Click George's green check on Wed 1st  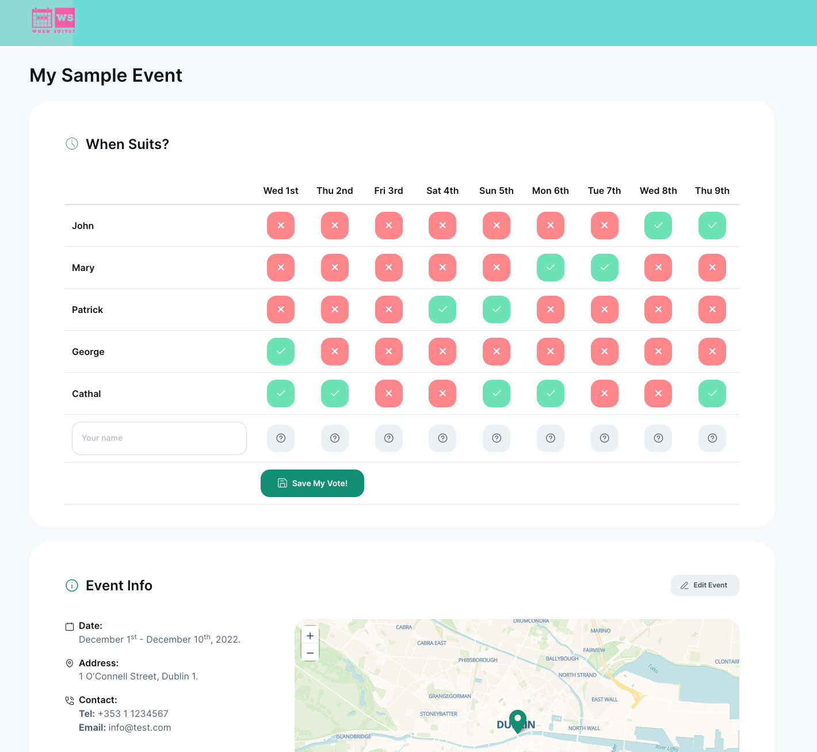(281, 352)
